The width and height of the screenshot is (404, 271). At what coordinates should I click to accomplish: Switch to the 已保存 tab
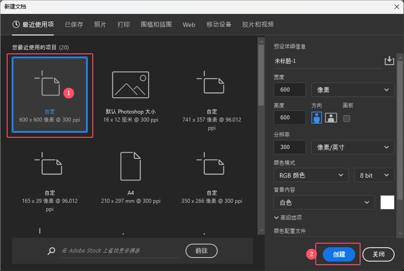pos(74,25)
